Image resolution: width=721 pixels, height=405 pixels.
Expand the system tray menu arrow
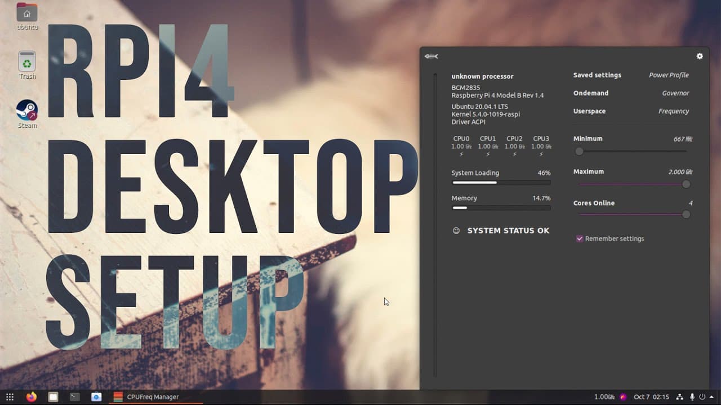coord(712,397)
